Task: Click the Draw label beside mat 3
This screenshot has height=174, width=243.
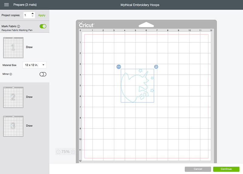Action: pyautogui.click(x=29, y=126)
